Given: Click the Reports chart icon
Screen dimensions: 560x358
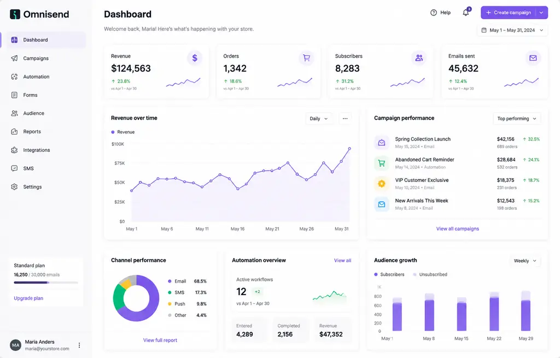Looking at the screenshot, I should 14,131.
